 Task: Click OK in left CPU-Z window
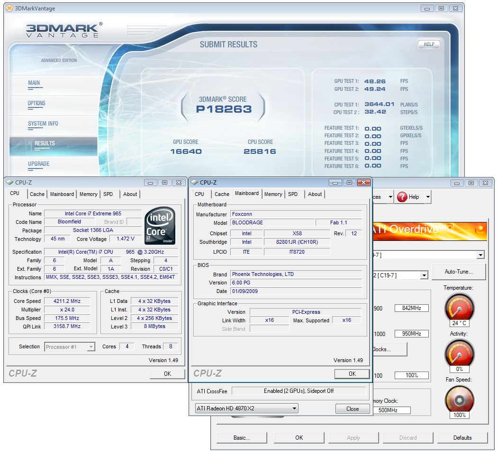167,374
